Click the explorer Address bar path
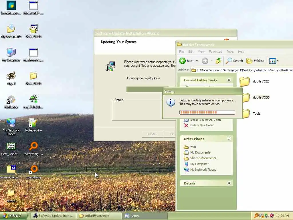The height and width of the screenshot is (220, 293). pos(242,70)
